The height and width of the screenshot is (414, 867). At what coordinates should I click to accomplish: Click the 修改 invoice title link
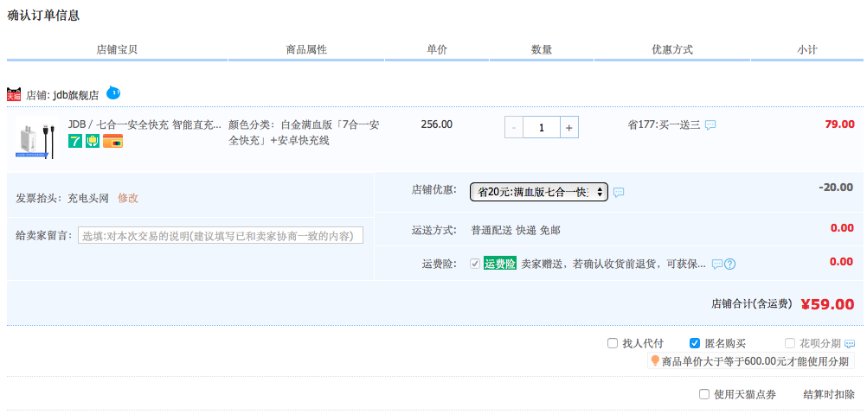[128, 198]
